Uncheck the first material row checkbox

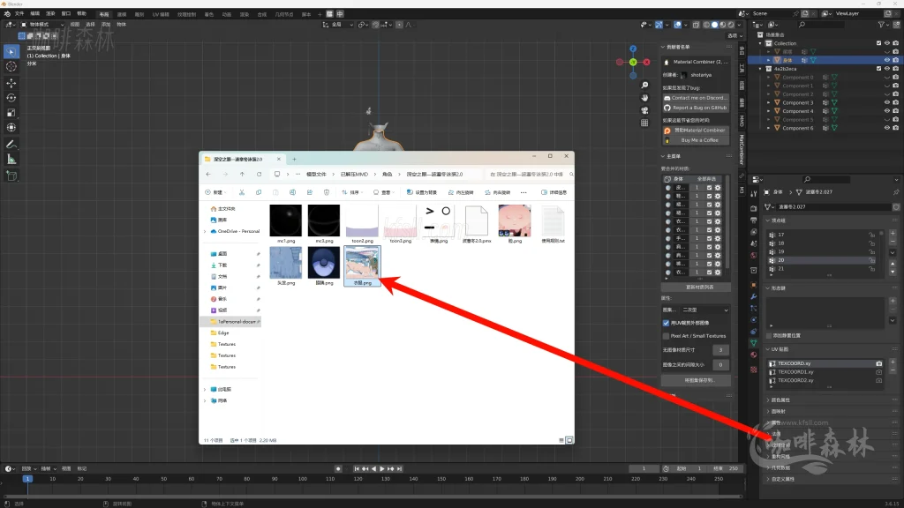pos(709,188)
